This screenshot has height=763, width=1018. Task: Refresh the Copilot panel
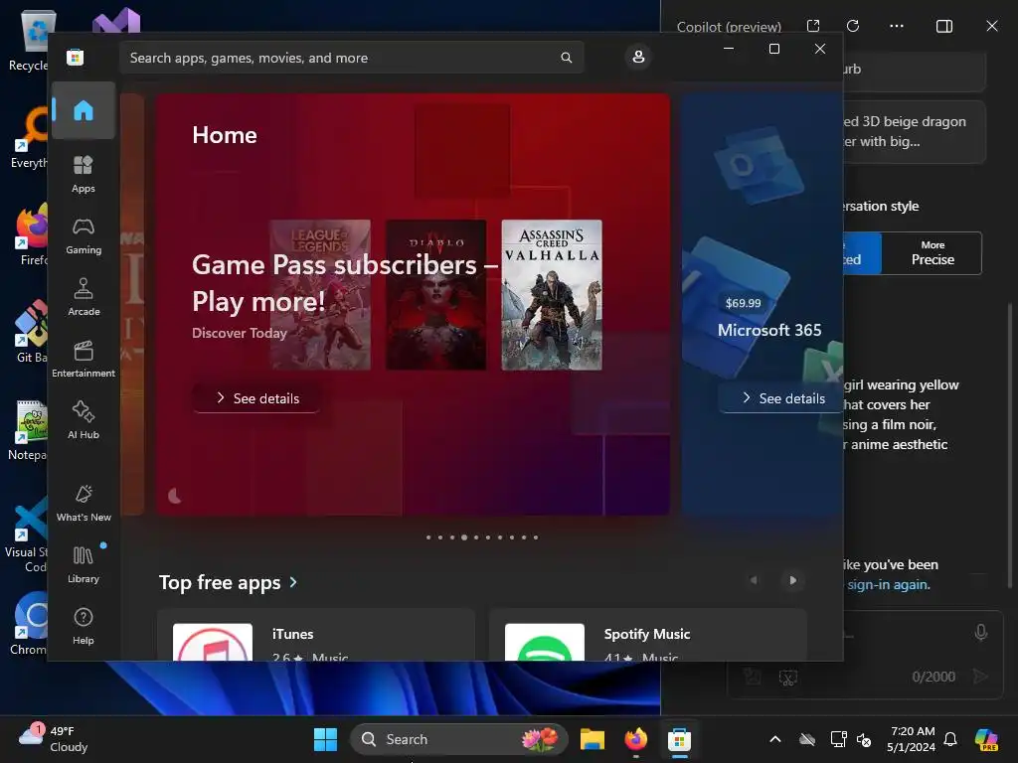point(853,26)
